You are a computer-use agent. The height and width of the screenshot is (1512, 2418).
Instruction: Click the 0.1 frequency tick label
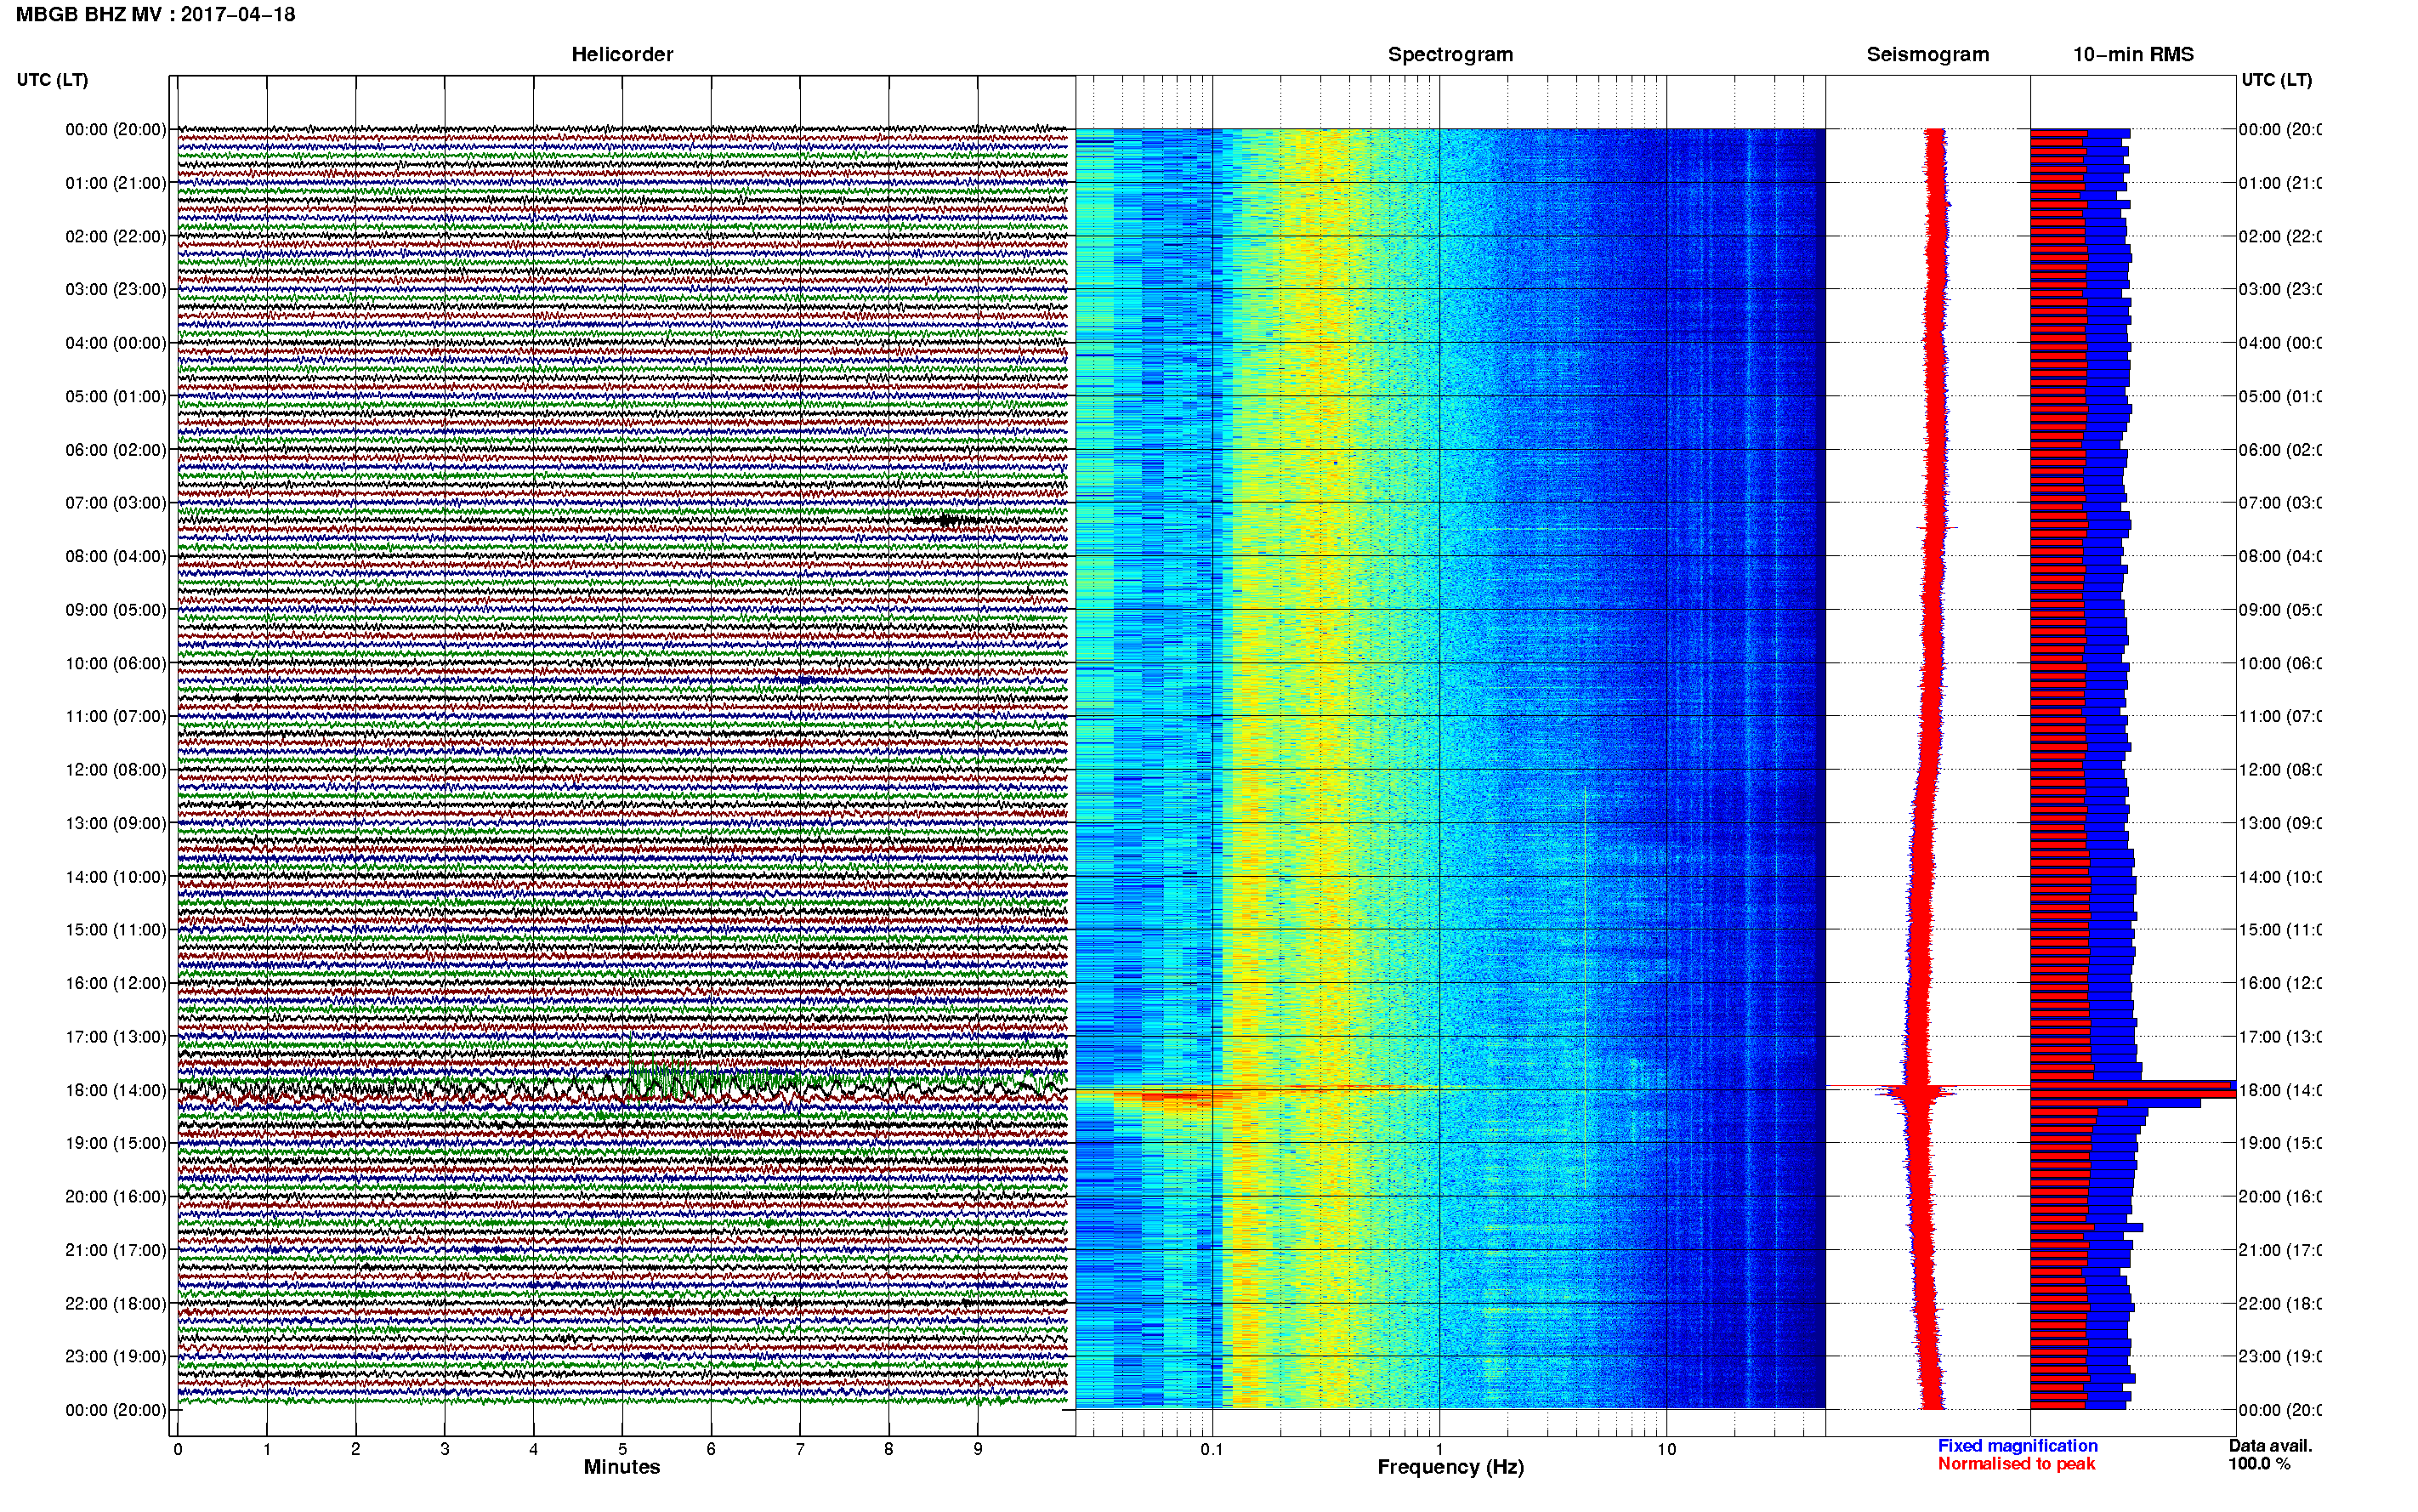point(1212,1449)
